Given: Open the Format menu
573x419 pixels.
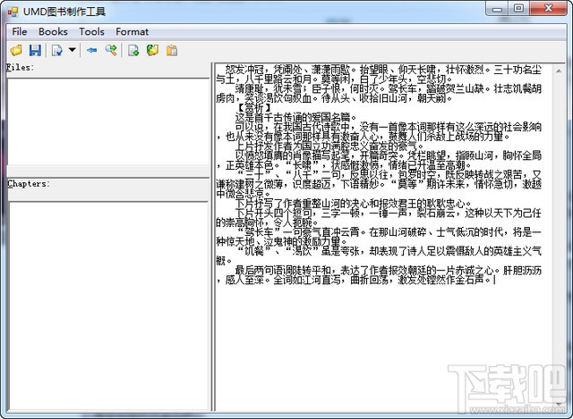Looking at the screenshot, I should [132, 32].
